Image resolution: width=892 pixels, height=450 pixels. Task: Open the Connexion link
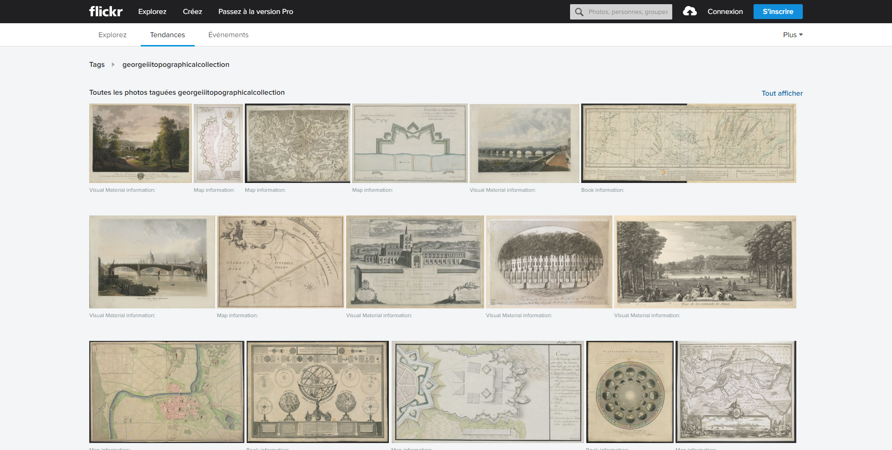tap(725, 11)
